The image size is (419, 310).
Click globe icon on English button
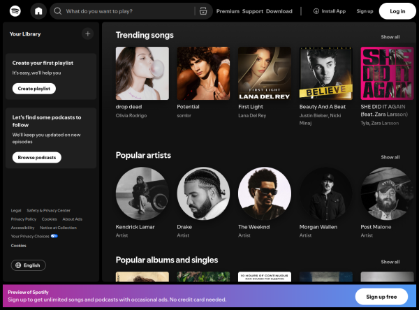point(18,265)
